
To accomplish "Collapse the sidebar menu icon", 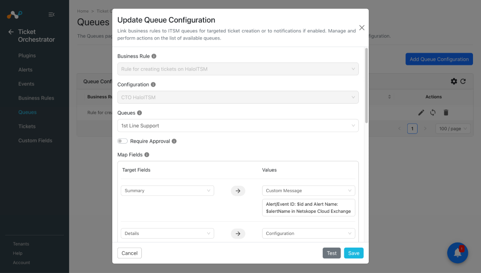I will (52, 15).
